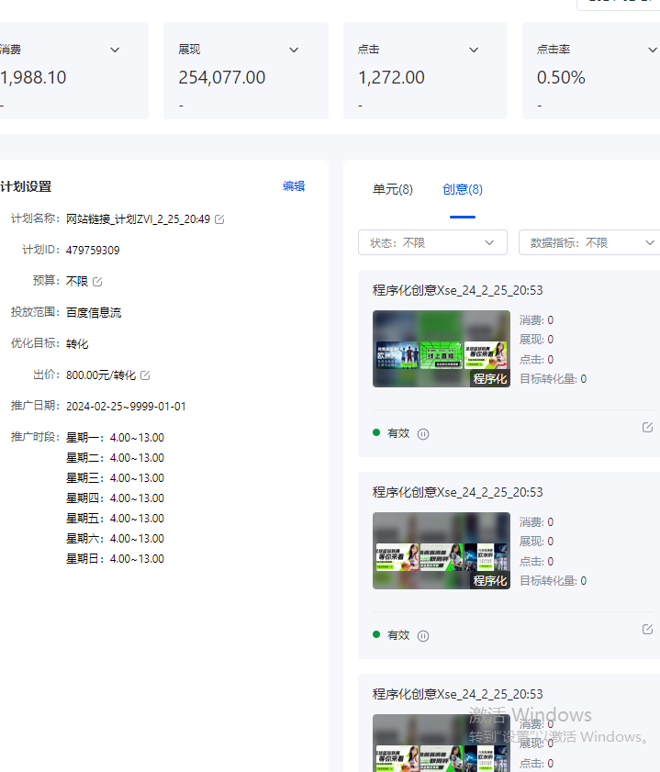Pause the second 程序化创意 with pause icon

click(x=423, y=636)
